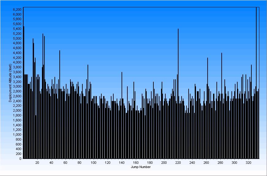This screenshot has height=176, width=267.
Task: Select the jump number 280 axis label
Action: tap(220, 163)
